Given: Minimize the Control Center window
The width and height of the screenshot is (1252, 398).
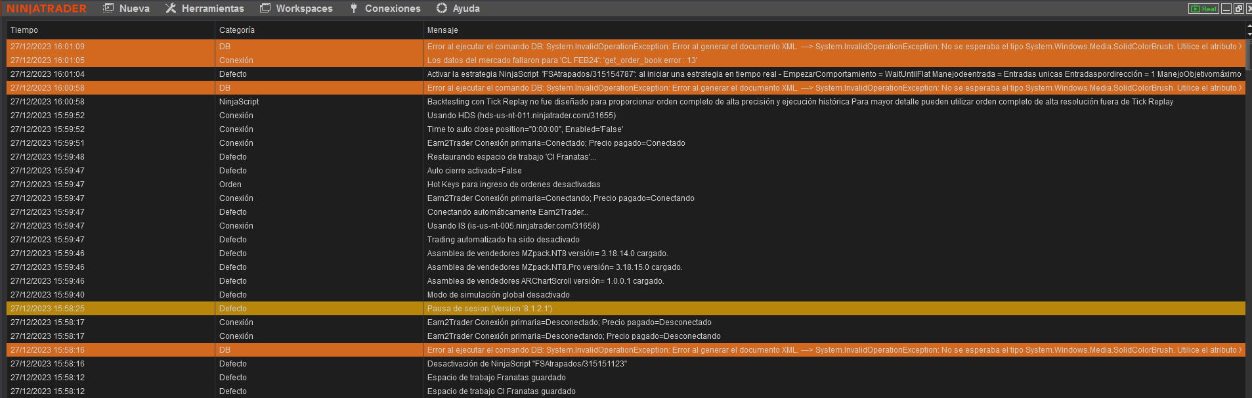Looking at the screenshot, I should click(x=1226, y=9).
